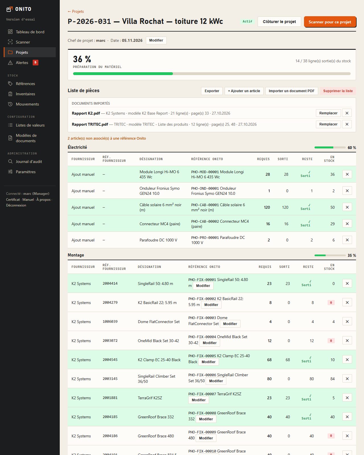Viewport: 364px width, 455px height.
Task: Click the Mouvements history icon
Action: click(x=10, y=104)
